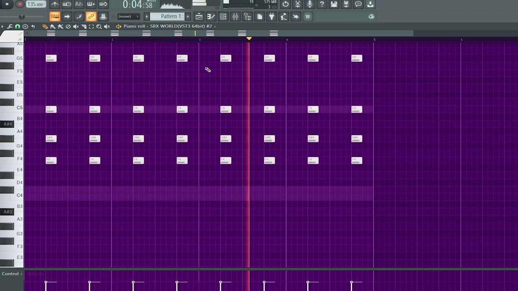Click the 135.000 tempo field
518x291 pixels.
pyautogui.click(x=36, y=4)
